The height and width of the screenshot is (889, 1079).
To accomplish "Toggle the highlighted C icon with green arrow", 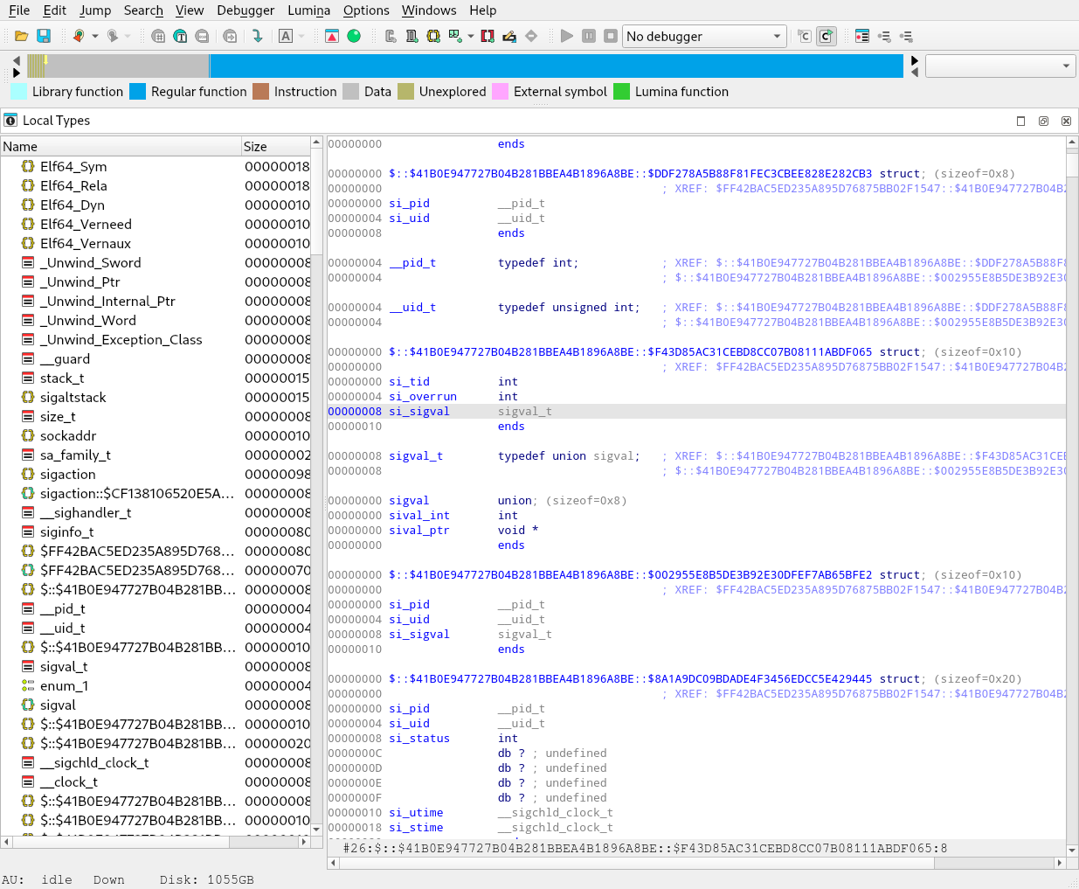I will (827, 36).
